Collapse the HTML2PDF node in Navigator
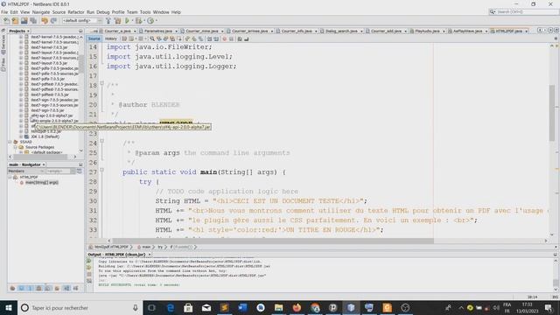The height and width of the screenshot is (315, 560). point(10,177)
